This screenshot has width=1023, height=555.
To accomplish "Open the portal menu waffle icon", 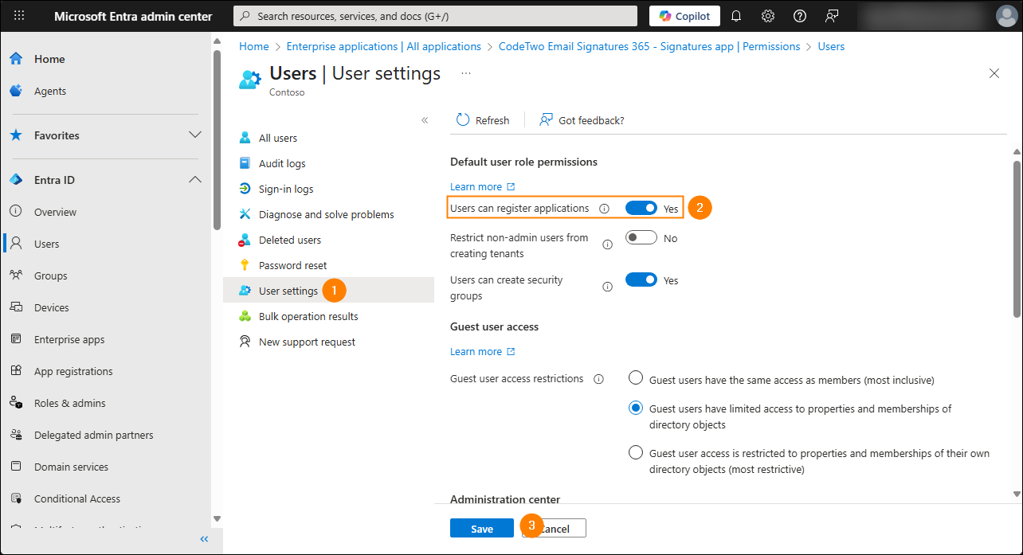I will (x=19, y=16).
